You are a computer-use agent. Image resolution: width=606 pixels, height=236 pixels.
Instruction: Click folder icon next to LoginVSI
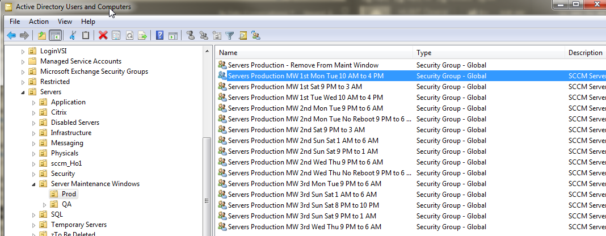coord(33,51)
